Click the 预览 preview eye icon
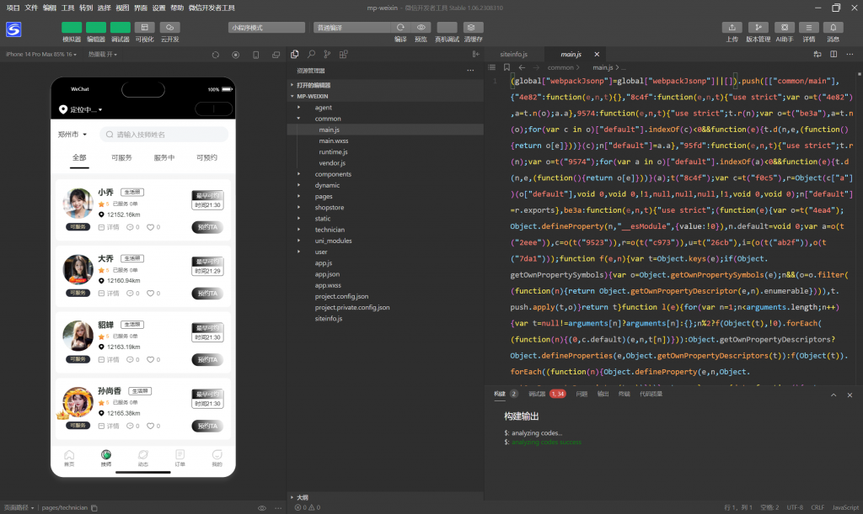This screenshot has width=863, height=514. point(421,28)
